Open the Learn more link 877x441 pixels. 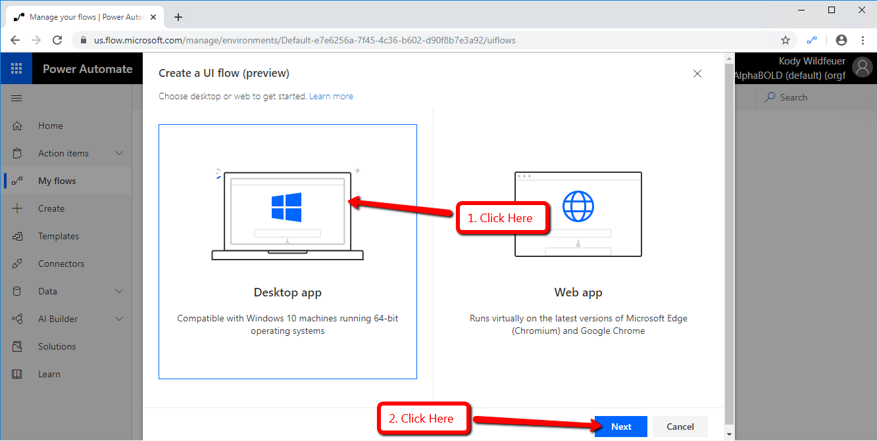(331, 96)
